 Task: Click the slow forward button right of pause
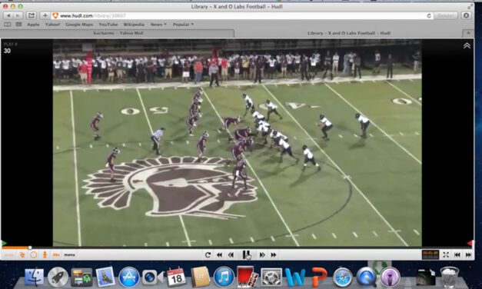[262, 255]
